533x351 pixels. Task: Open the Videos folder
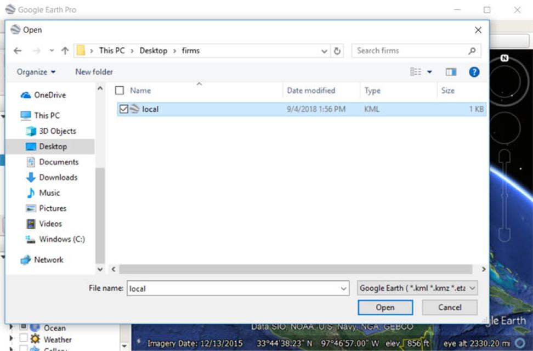point(44,224)
